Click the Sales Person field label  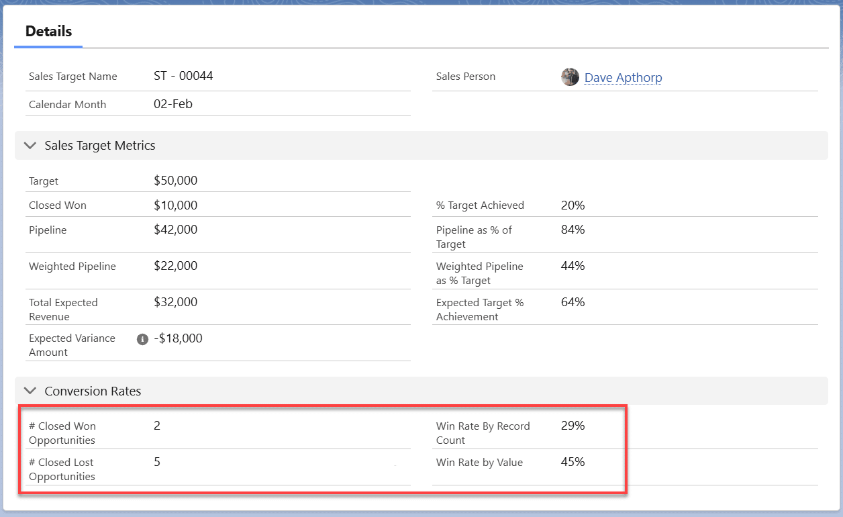coord(466,77)
